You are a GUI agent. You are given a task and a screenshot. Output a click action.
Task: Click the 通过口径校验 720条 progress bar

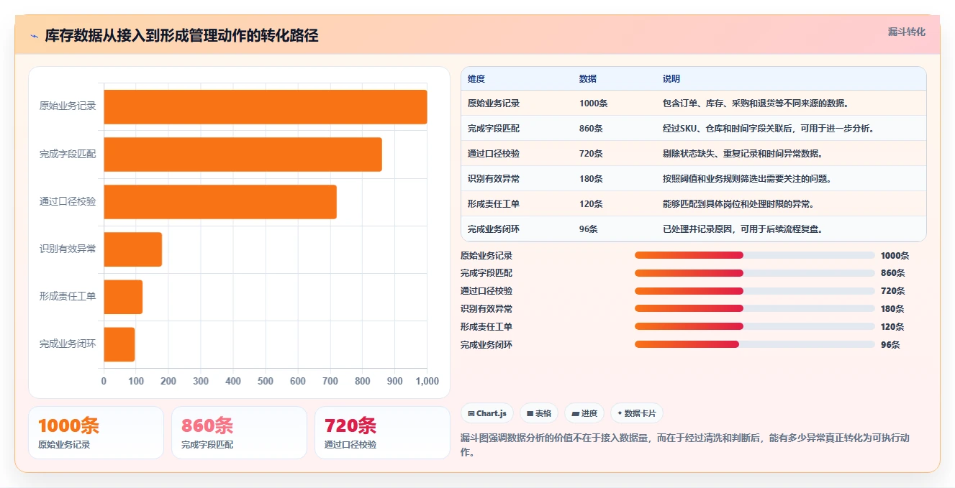pyautogui.click(x=755, y=291)
